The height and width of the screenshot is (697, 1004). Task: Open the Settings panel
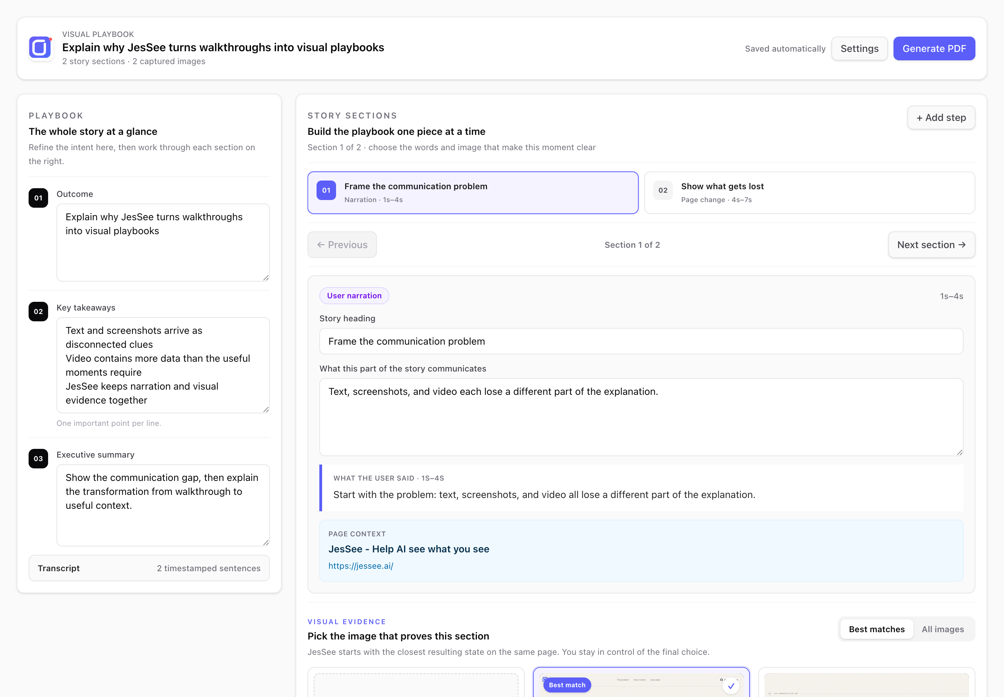[x=859, y=48]
